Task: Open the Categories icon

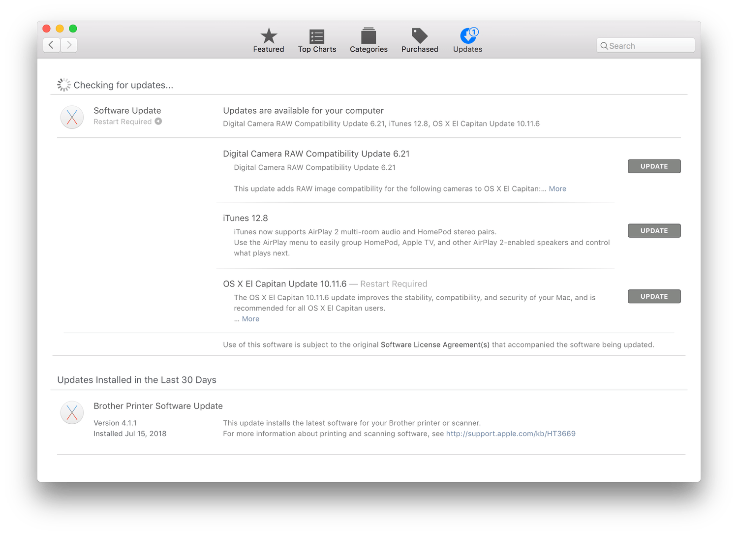Action: (x=369, y=35)
